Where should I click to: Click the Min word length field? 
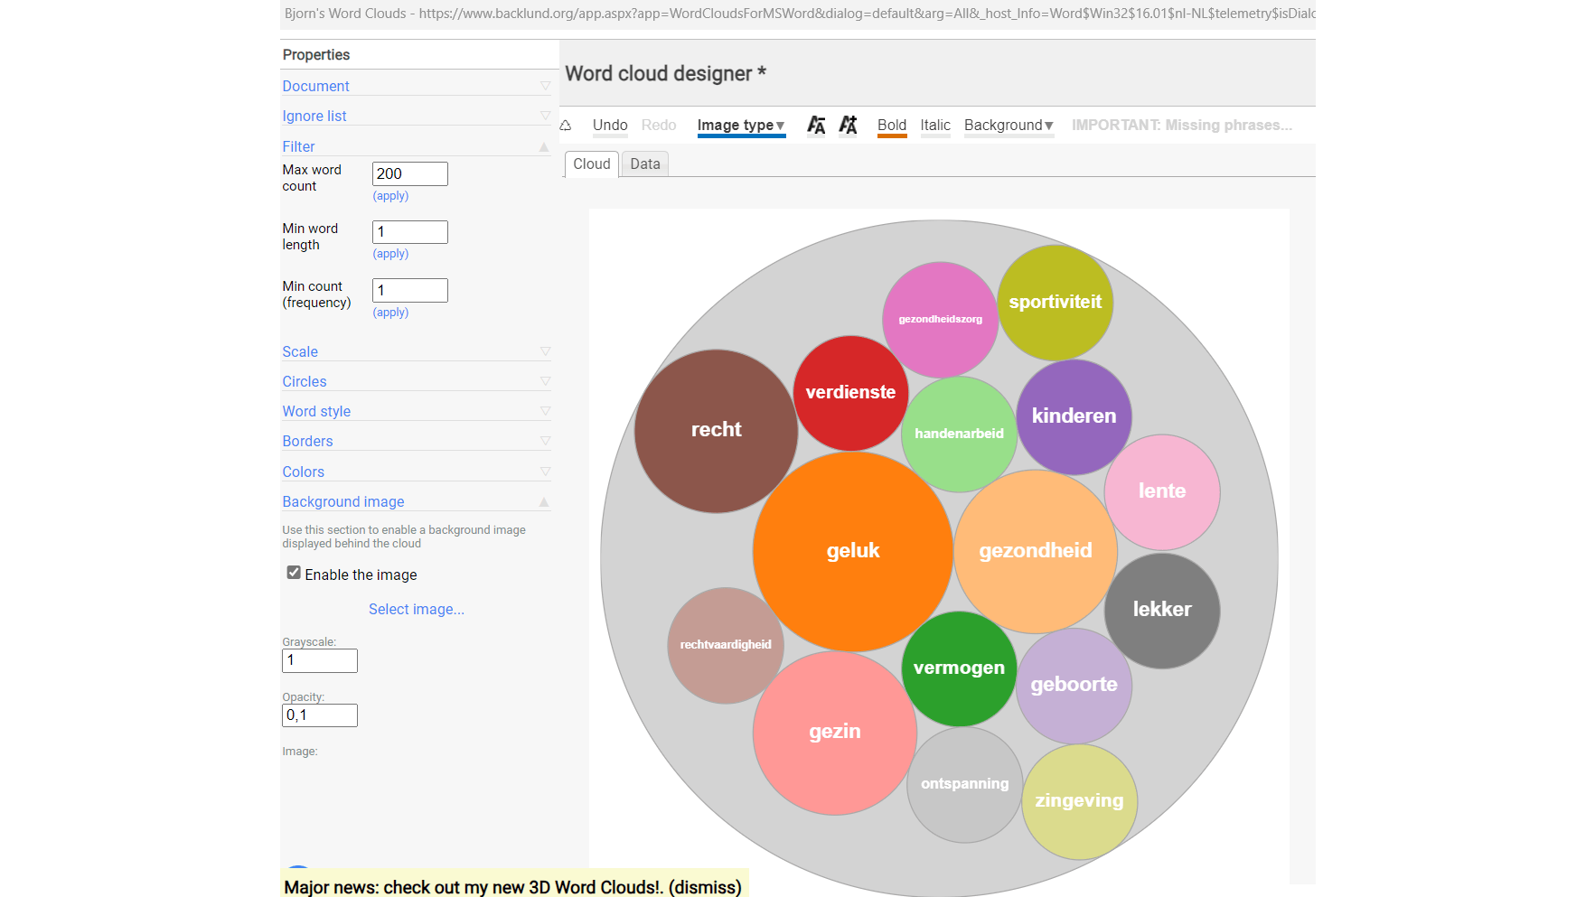coord(410,232)
